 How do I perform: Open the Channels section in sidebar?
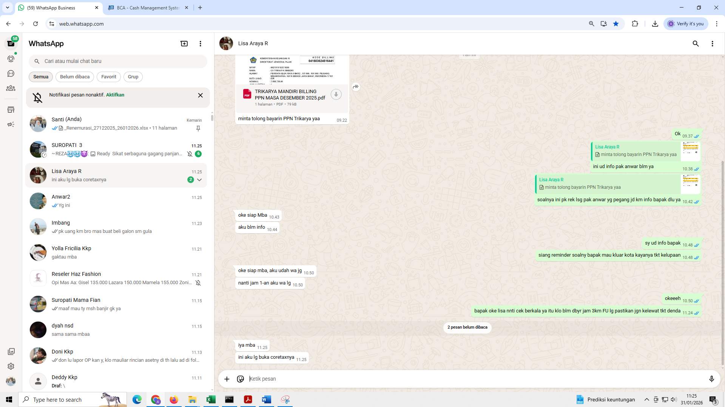pos(11,73)
